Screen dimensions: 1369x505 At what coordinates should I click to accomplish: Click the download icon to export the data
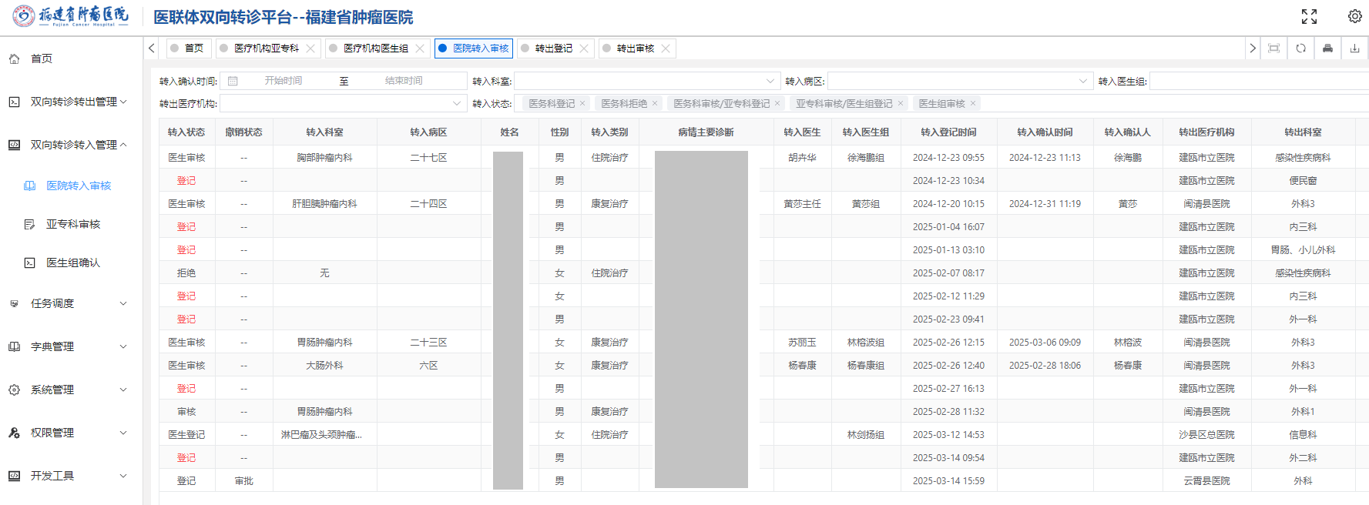pos(1354,48)
